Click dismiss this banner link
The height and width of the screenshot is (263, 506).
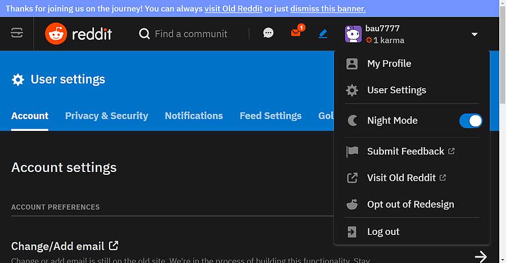328,9
